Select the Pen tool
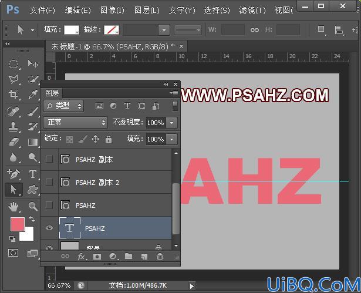Image resolution: width=361 pixels, height=293 pixels. coord(13,174)
